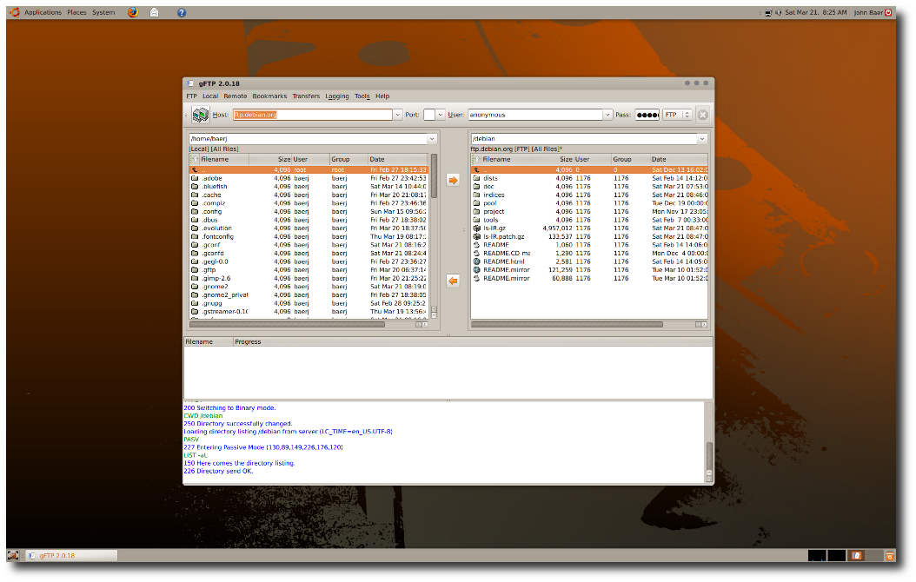Select the dists folder icon
This screenshot has height=582, width=916.
tap(477, 179)
